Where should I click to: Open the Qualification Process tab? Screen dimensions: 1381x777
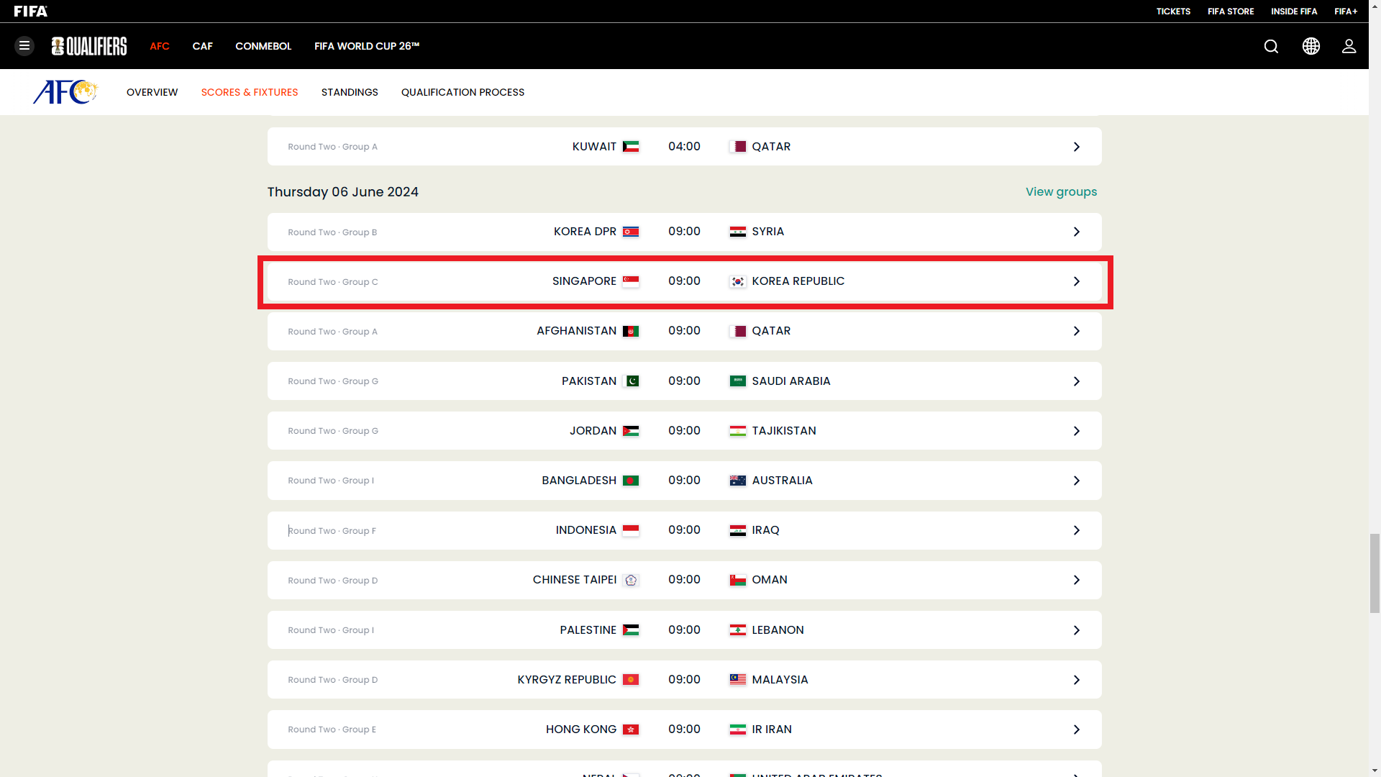coord(462,92)
